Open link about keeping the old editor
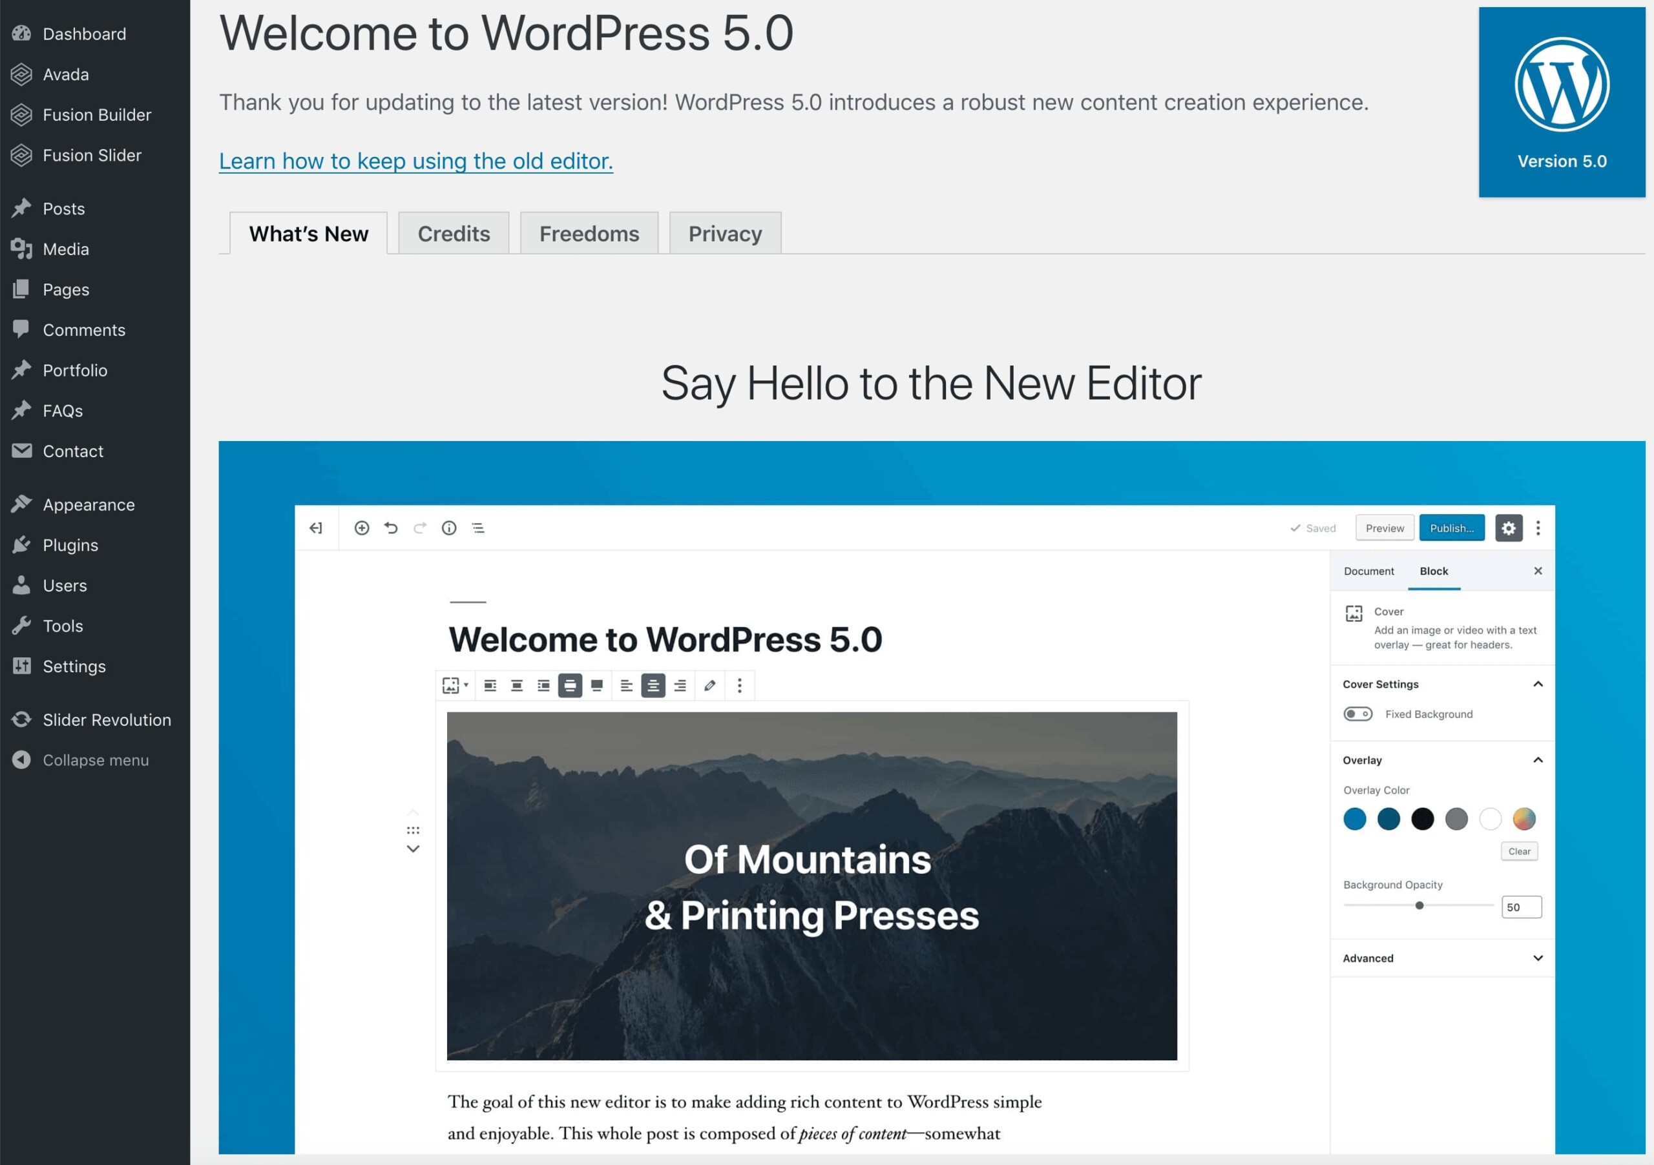 pos(415,161)
